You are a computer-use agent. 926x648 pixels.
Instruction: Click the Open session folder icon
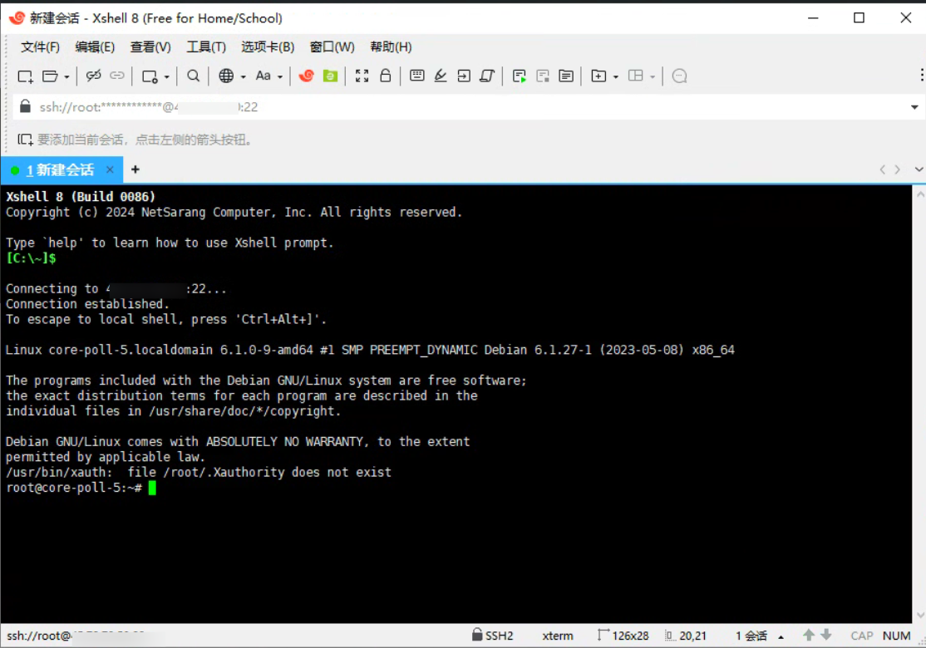pos(50,76)
